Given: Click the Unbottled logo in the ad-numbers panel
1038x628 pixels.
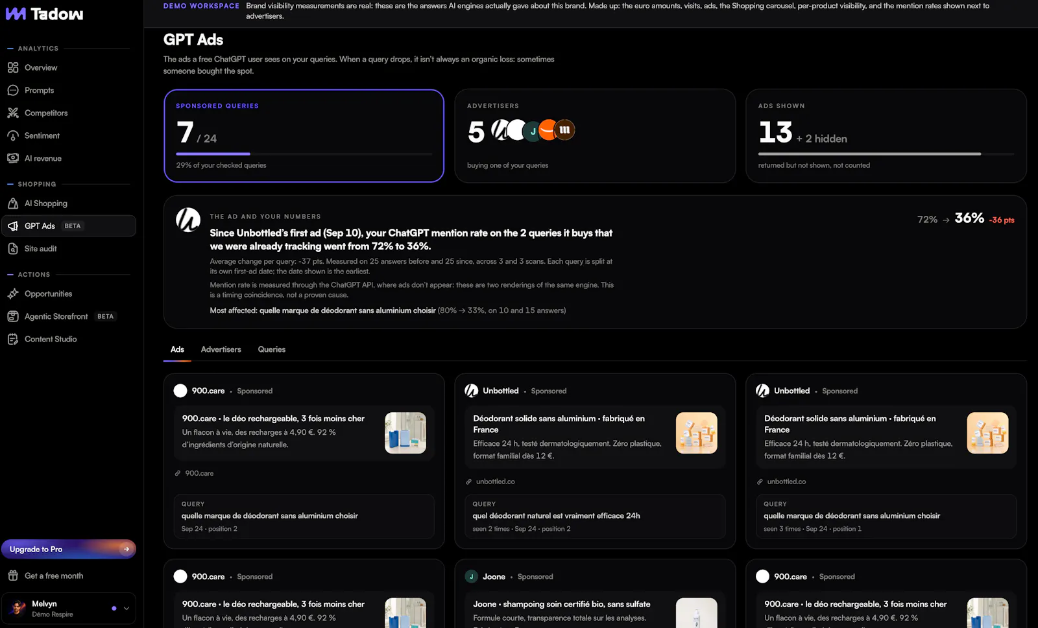Looking at the screenshot, I should (188, 220).
